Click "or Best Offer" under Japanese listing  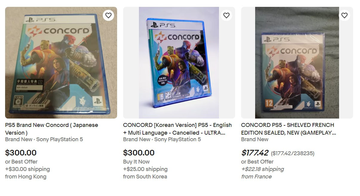(x=21, y=162)
